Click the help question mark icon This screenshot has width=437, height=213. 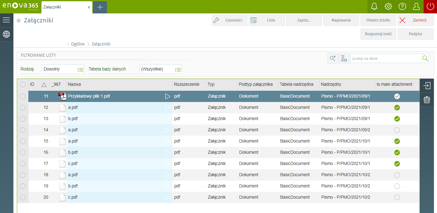pos(402,7)
